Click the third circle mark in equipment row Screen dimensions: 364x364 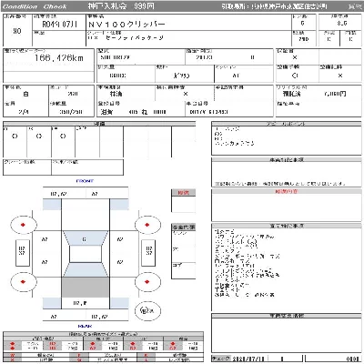63,136
